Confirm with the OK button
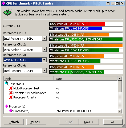 113,122
